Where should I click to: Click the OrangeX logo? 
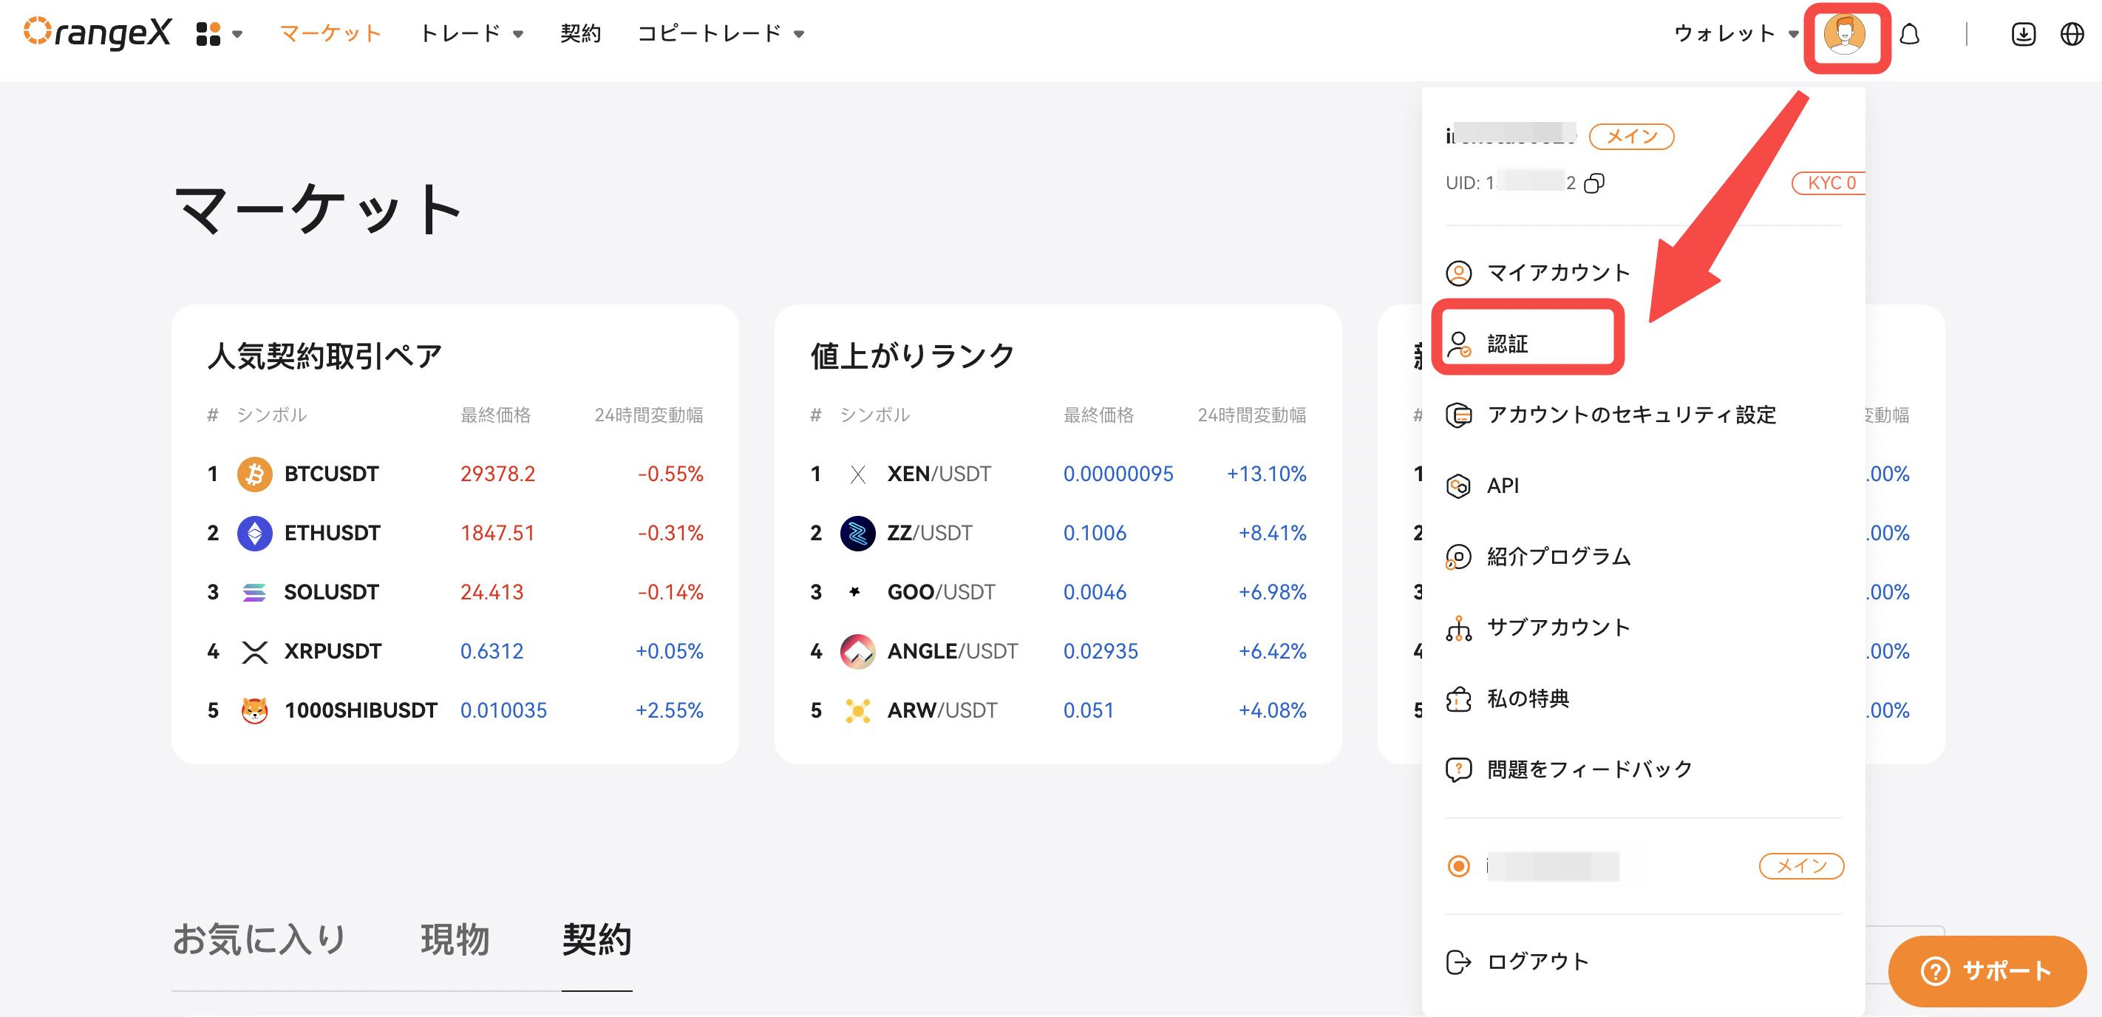97,33
